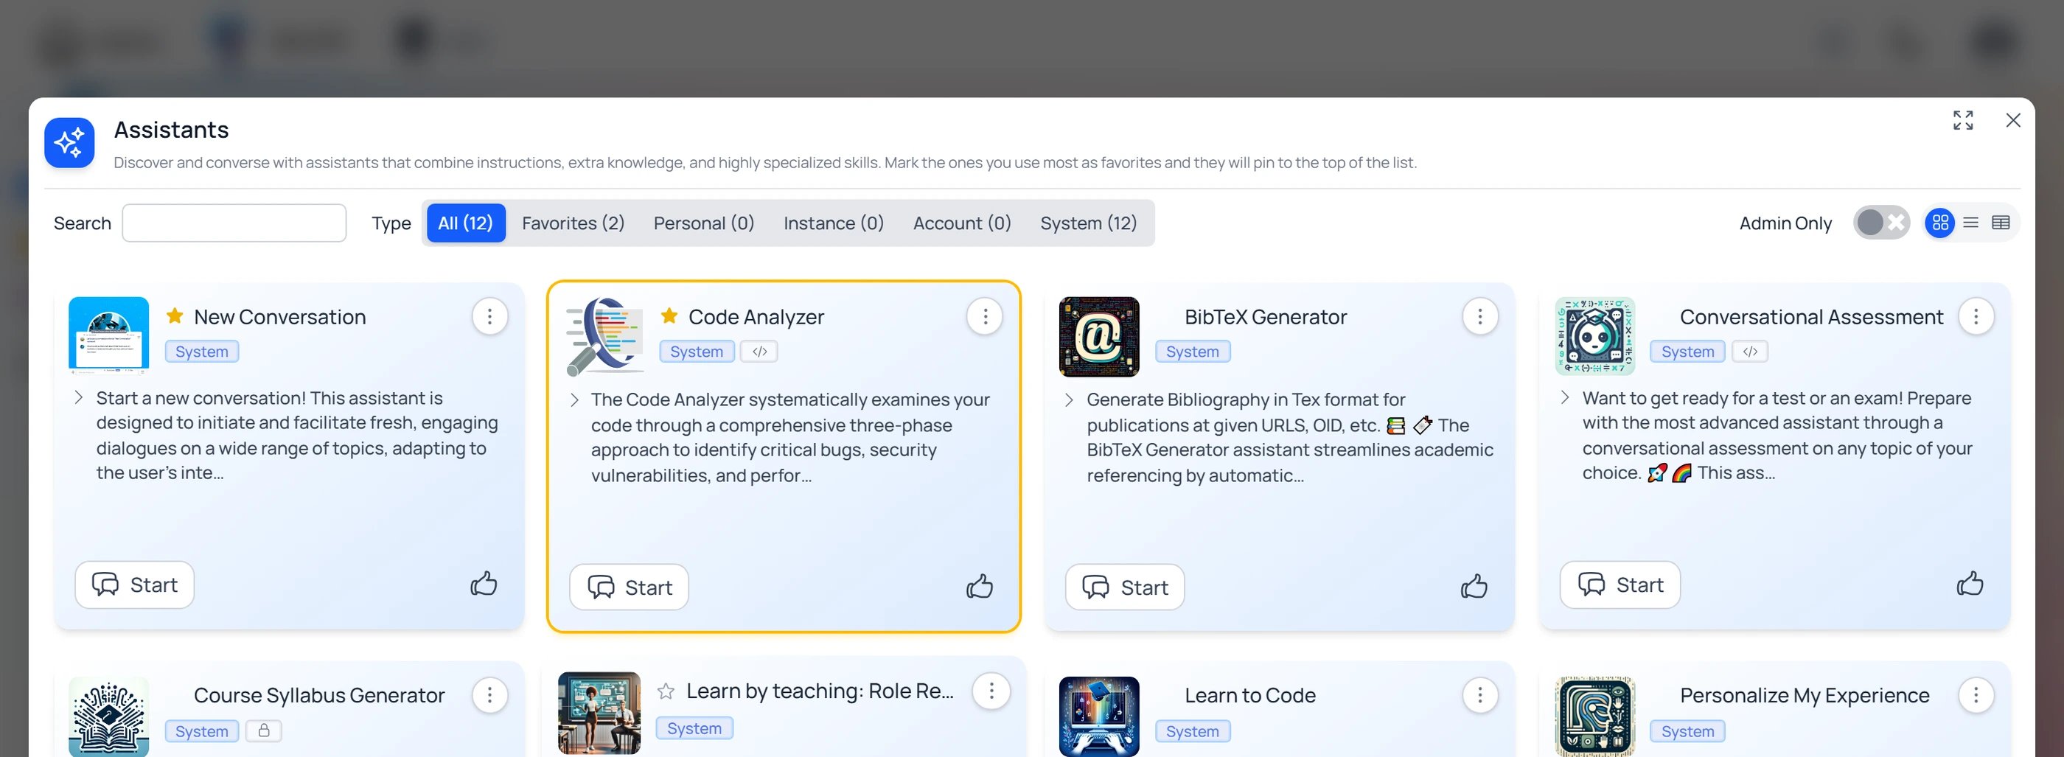Click the Code Analyzer title
Viewport: 2064px width, 757px height.
pyautogui.click(x=756, y=316)
